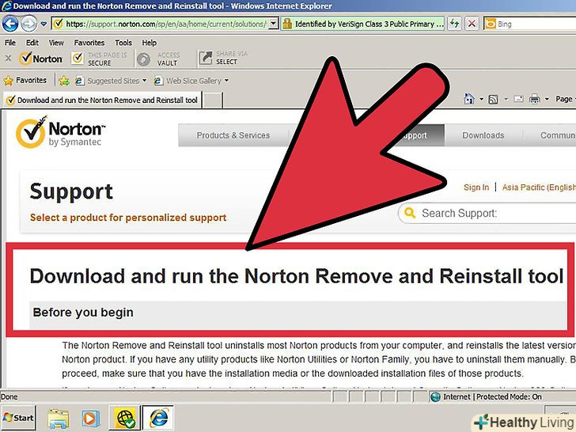The width and height of the screenshot is (576, 432).
Task: Expand the Print dropdown arrow
Action: point(547,99)
